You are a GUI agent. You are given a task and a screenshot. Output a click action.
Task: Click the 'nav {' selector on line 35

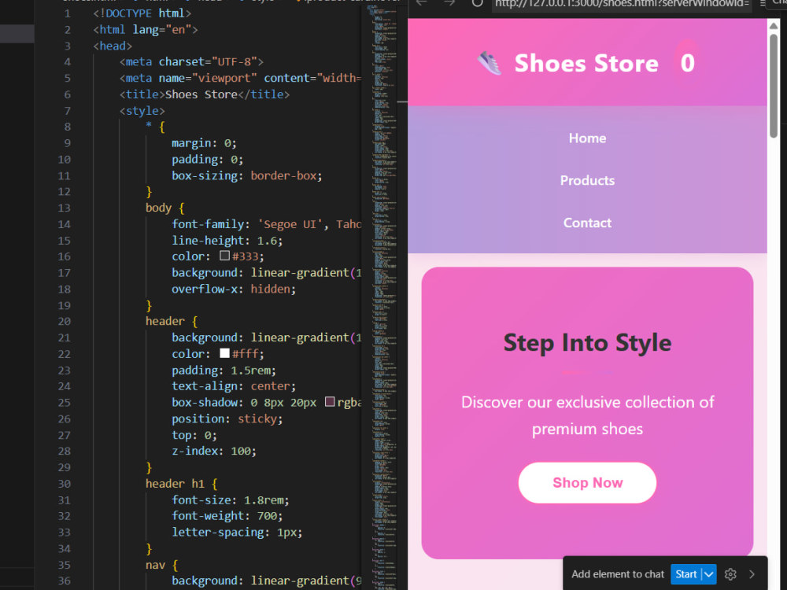161,565
